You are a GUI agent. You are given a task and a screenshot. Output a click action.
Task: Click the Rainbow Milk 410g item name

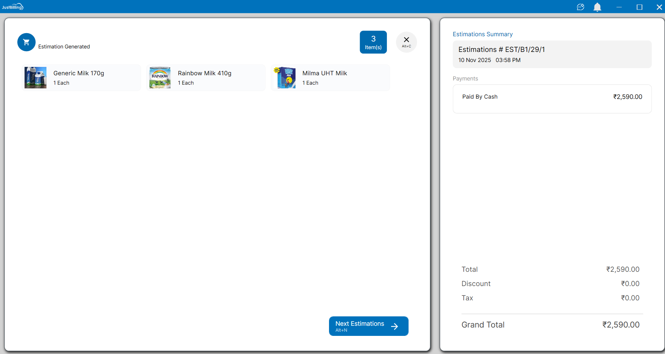[x=204, y=73]
